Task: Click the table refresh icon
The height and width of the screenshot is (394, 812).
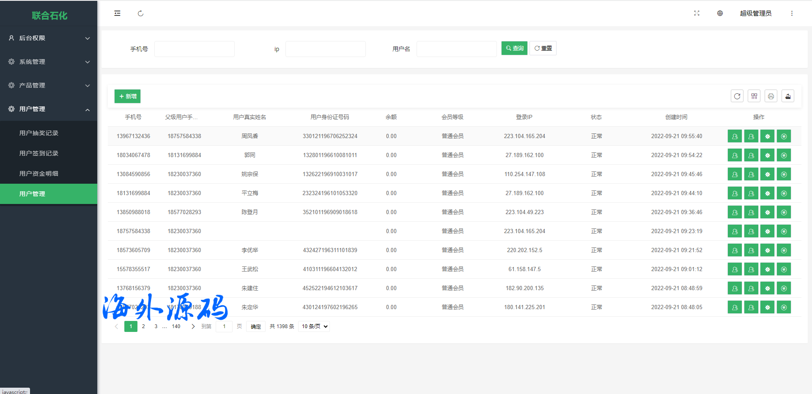Action: pyautogui.click(x=737, y=96)
